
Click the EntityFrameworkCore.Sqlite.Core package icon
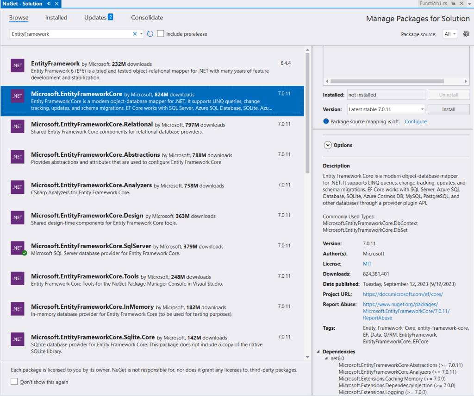(18, 339)
